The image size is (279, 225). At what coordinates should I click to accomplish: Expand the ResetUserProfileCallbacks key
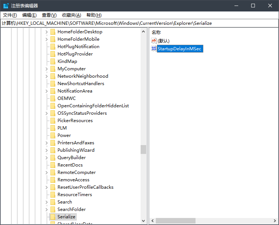pos(47,187)
